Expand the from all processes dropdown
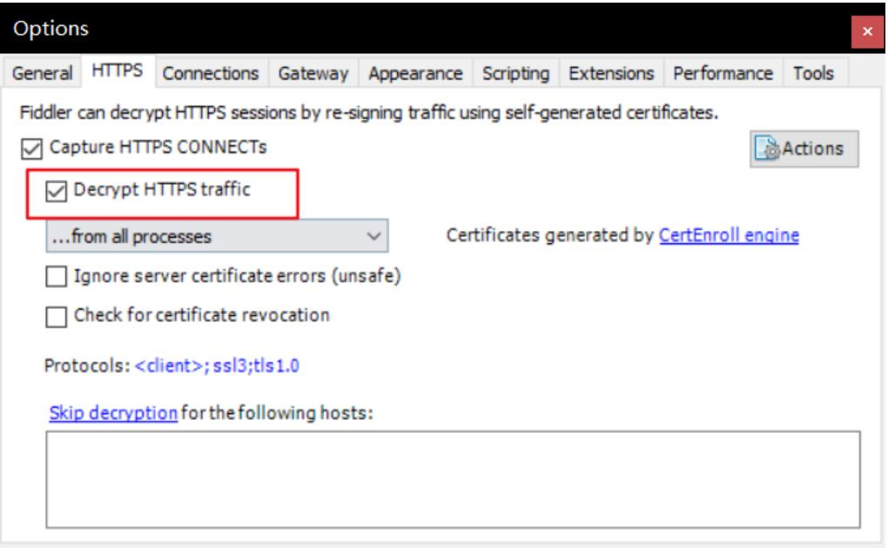The image size is (888, 548). click(x=217, y=236)
